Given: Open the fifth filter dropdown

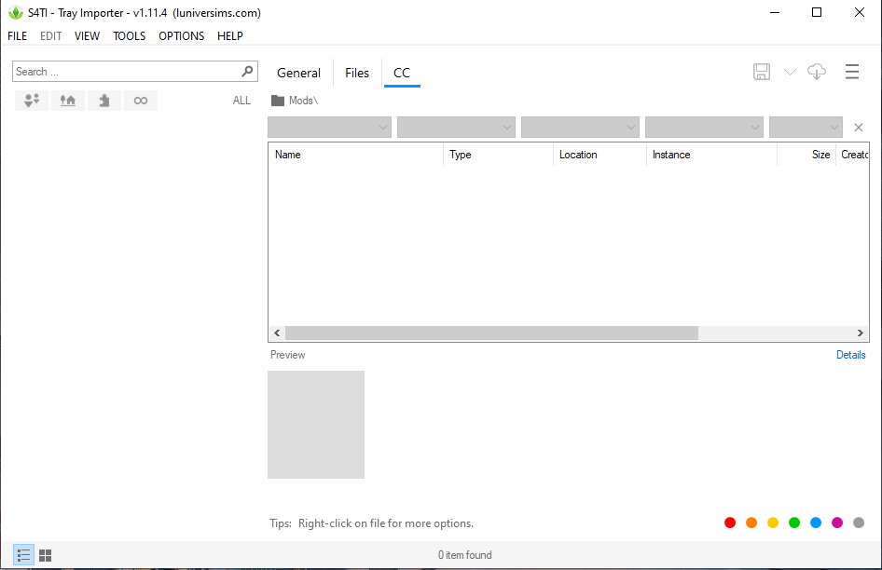Looking at the screenshot, I should [806, 127].
